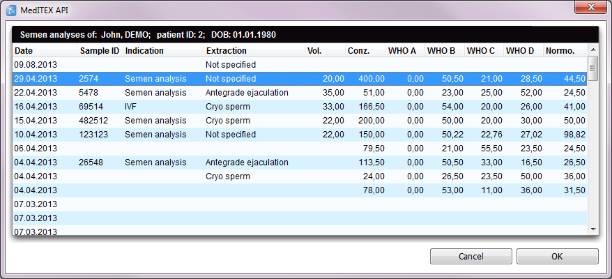
Task: Click Antegrade ejaculation in the 22.04.2013 row
Action: pos(247,93)
